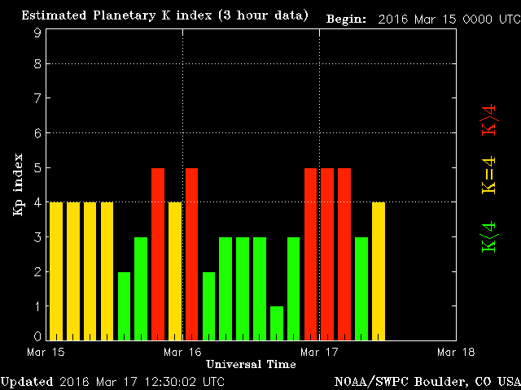521x390 pixels.
Task: Click the red K>4 legend label
Action: click(489, 120)
